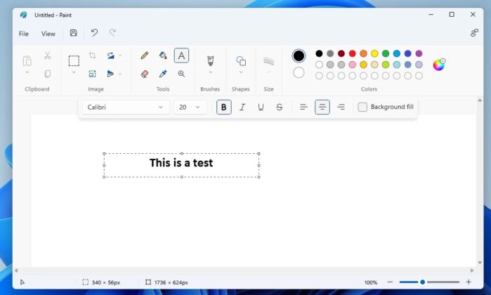Expand the Selection options chevron
The image size is (491, 295).
74,72
